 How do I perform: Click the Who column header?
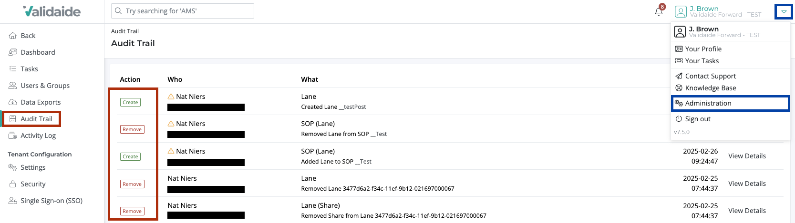tap(175, 79)
